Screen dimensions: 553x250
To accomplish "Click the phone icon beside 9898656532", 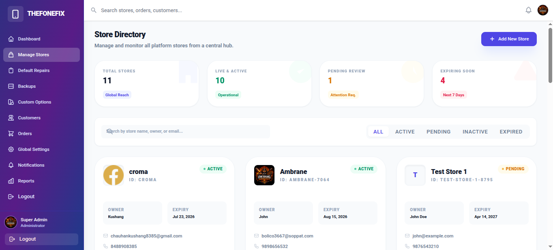I will [x=257, y=246].
